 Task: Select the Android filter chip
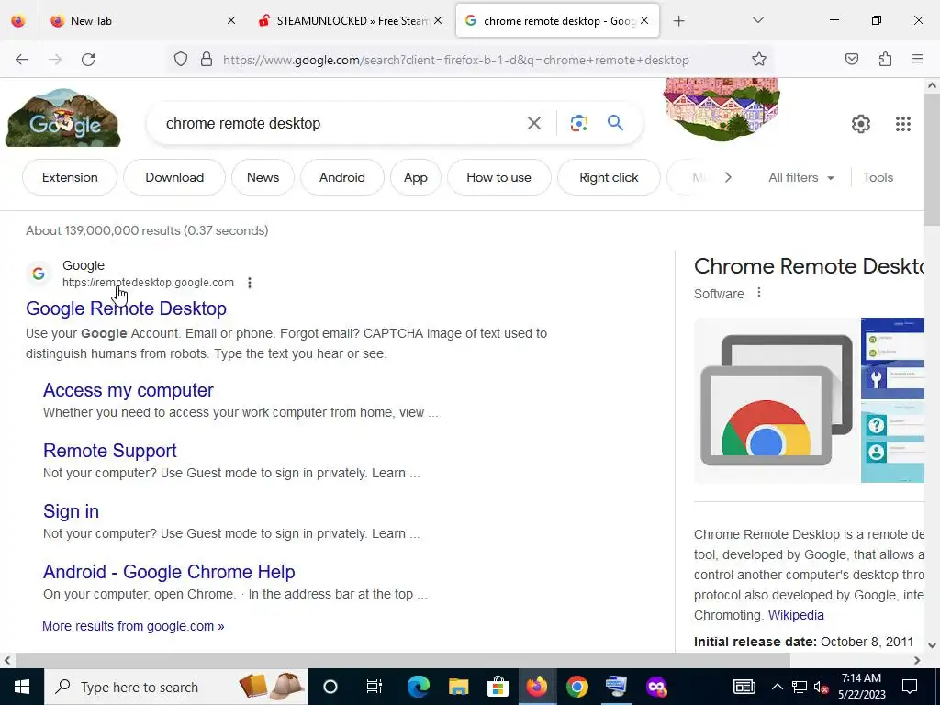click(x=341, y=177)
